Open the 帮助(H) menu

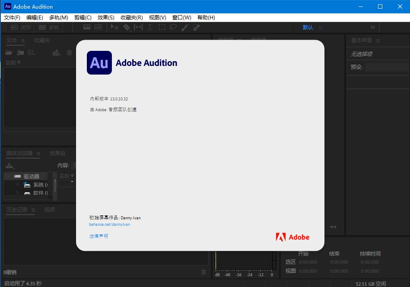(x=206, y=18)
